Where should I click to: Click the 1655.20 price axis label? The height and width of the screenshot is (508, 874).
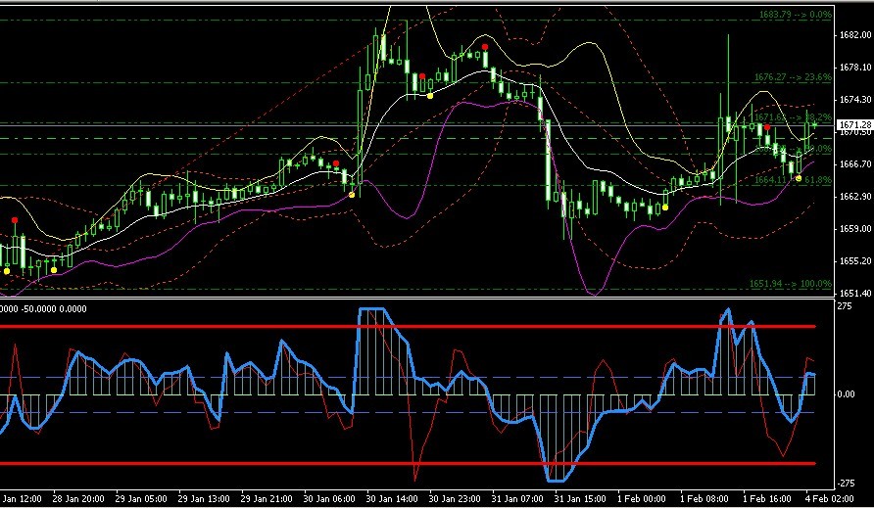click(855, 260)
